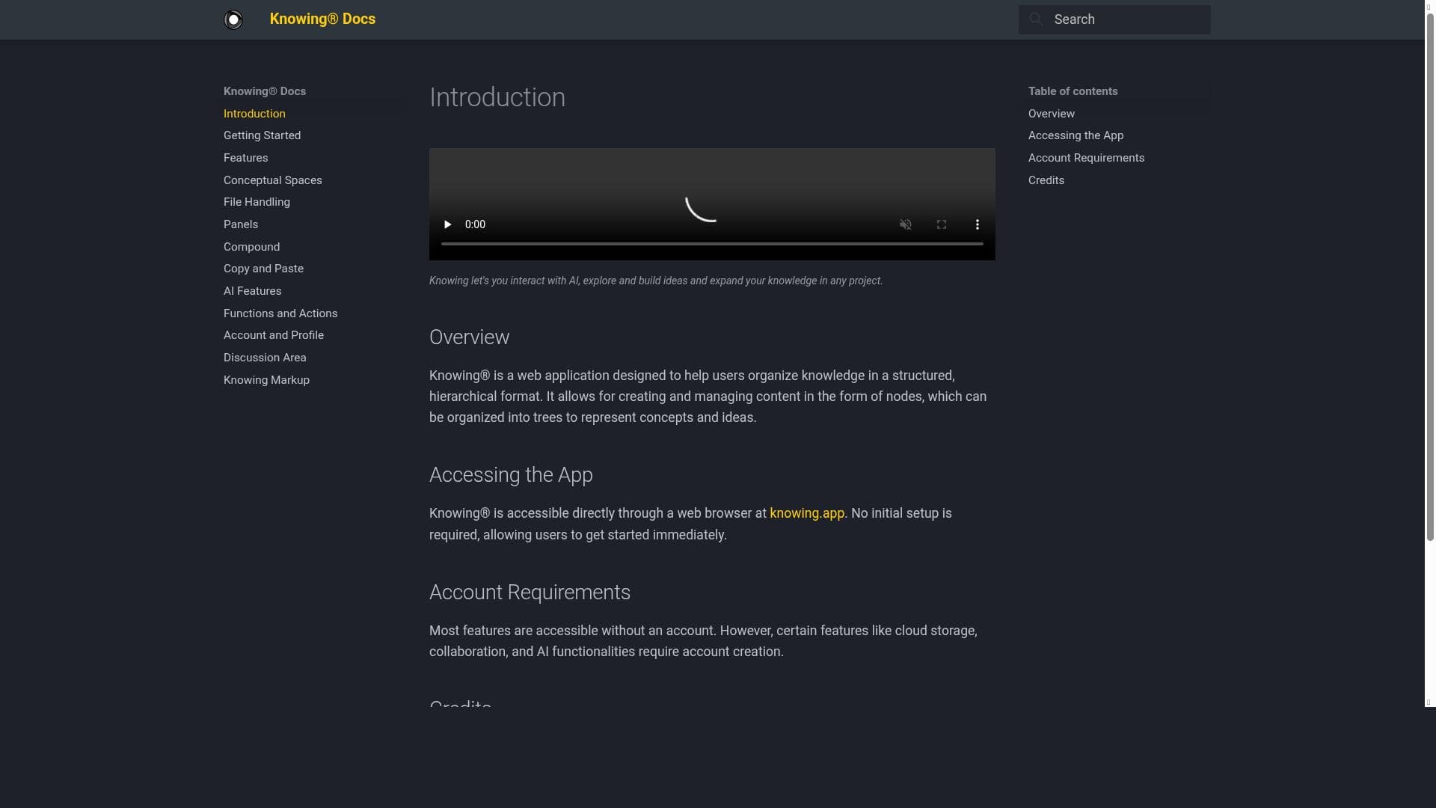Viewport: 1436px width, 808px height.
Task: Unmute the video with the speaker icon
Action: 906,224
